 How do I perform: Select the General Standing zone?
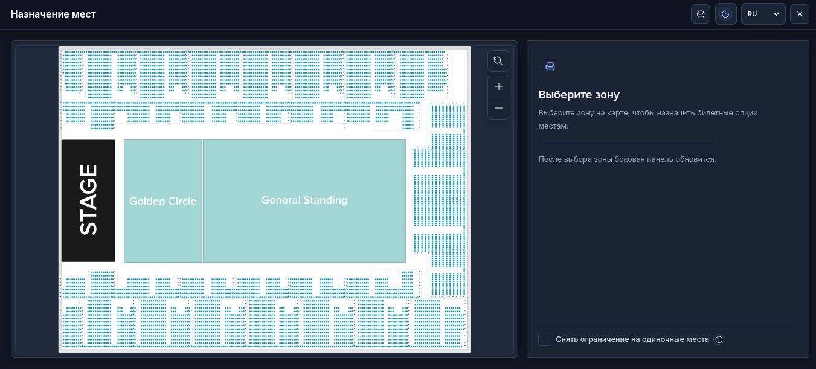pos(304,201)
